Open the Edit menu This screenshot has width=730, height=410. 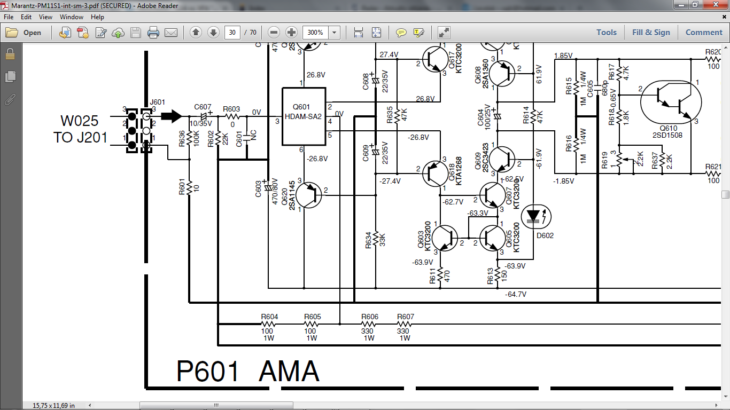click(26, 17)
